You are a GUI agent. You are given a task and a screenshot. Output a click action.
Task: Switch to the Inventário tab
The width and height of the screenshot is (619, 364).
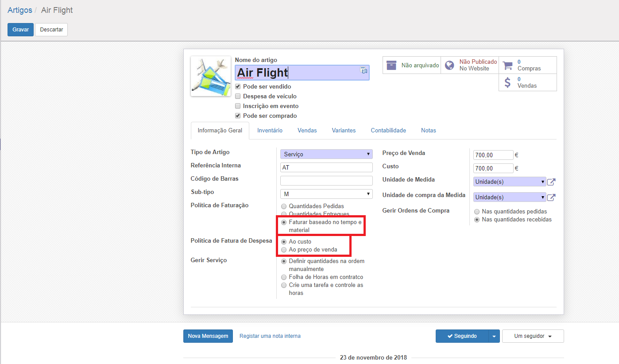click(x=270, y=131)
